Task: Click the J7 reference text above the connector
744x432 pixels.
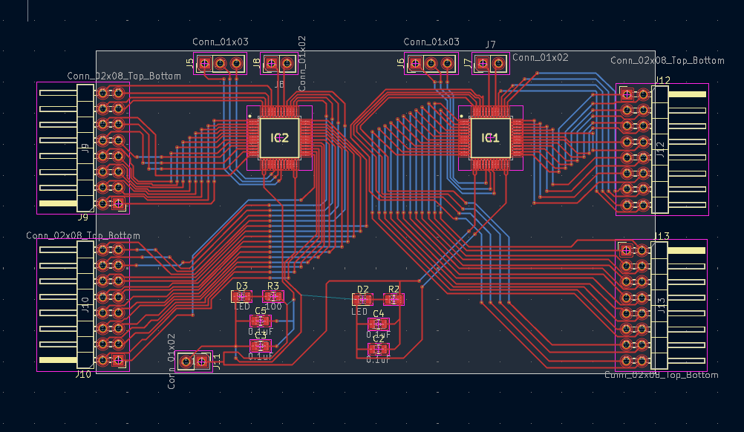Action: click(x=491, y=45)
